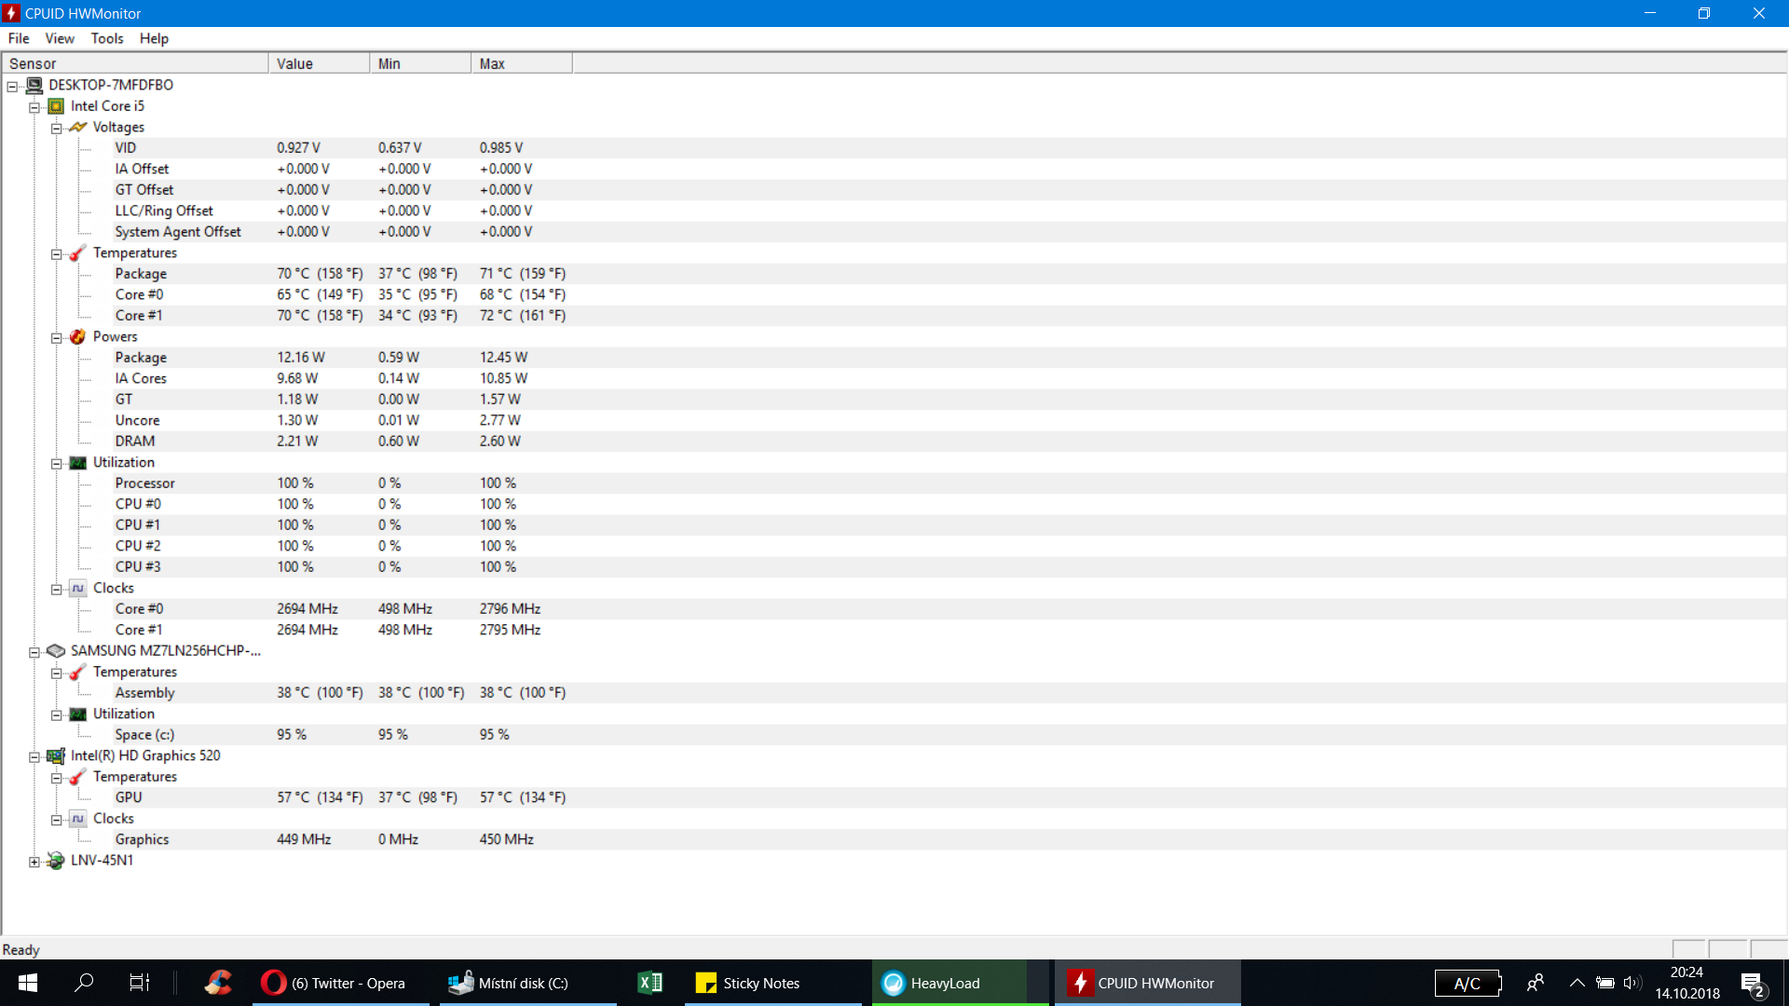
Task: Collapse the DESKTOP-7MFDFBO root node
Action: coord(13,87)
